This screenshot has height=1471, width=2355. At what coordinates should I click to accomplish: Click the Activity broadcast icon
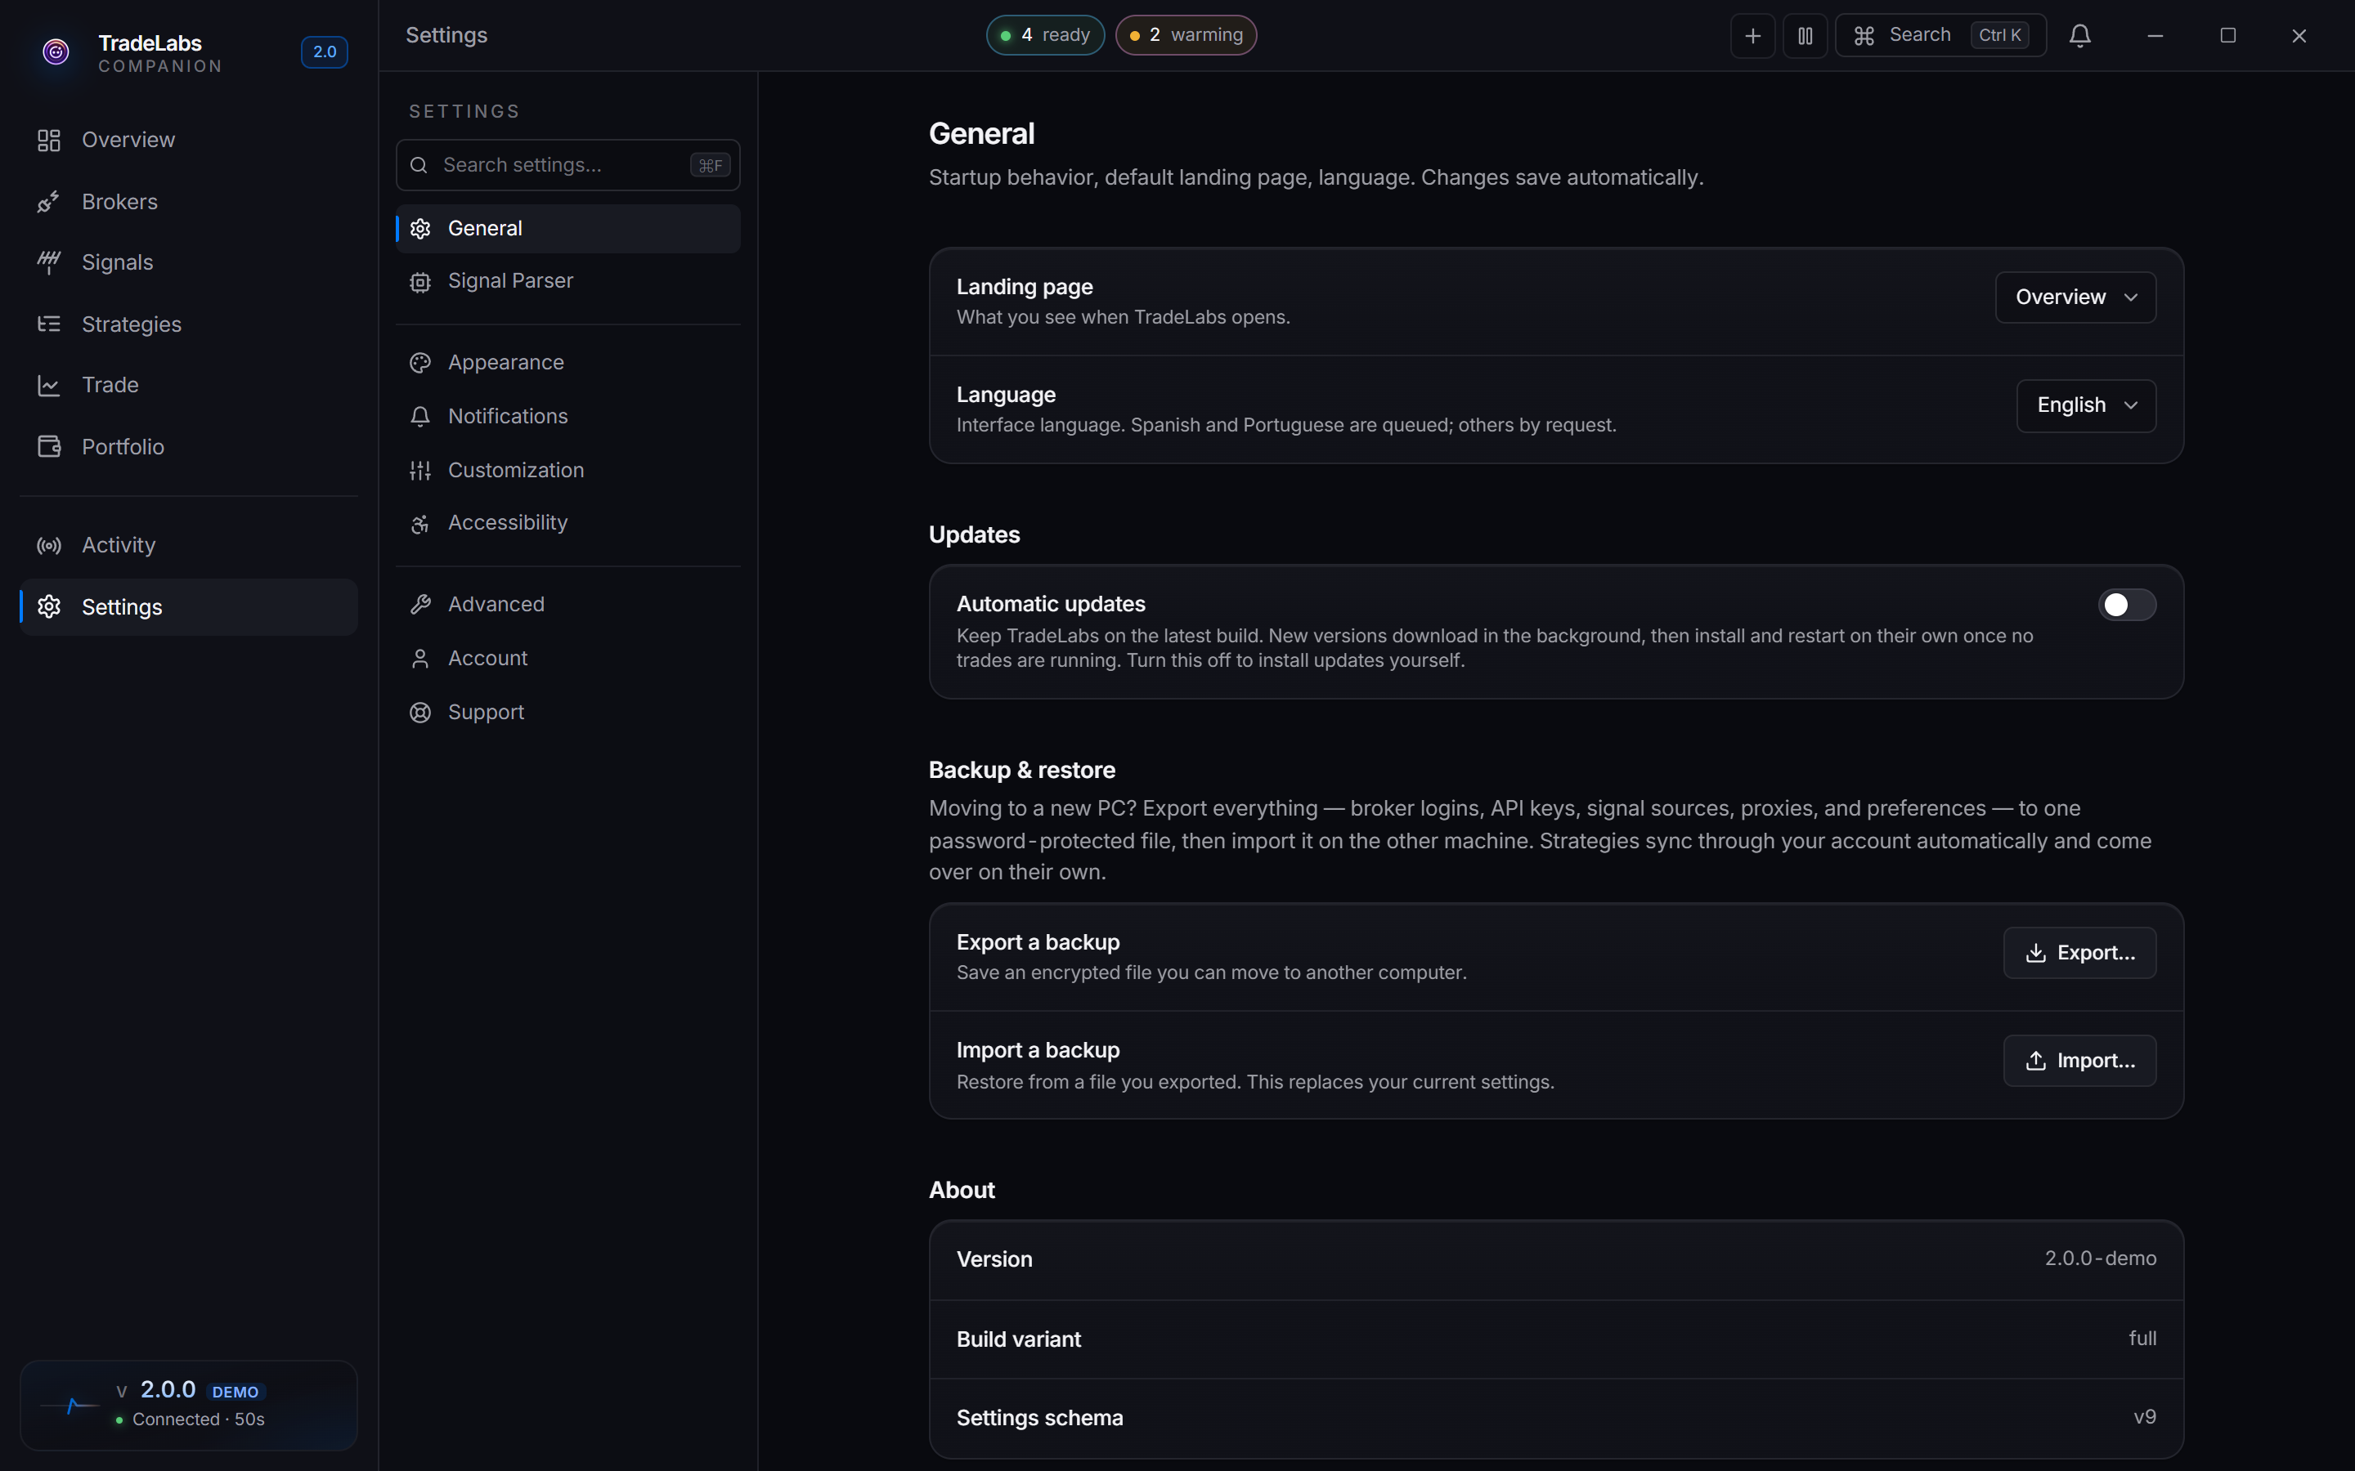tap(49, 546)
